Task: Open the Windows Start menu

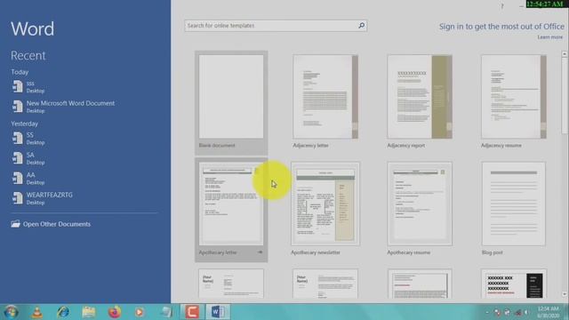Action: pos(11,312)
